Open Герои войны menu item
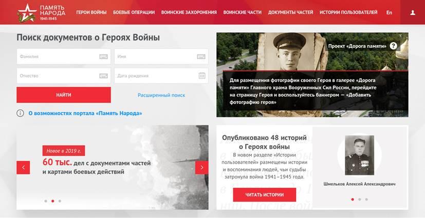Image resolution: width=425 pixels, height=218 pixels. tap(91, 12)
